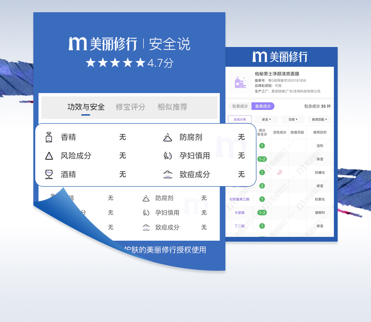Viewport: 371px width, 322px height.
Task: Click 防腐剂 icon in faded lower list
Action: (146, 198)
